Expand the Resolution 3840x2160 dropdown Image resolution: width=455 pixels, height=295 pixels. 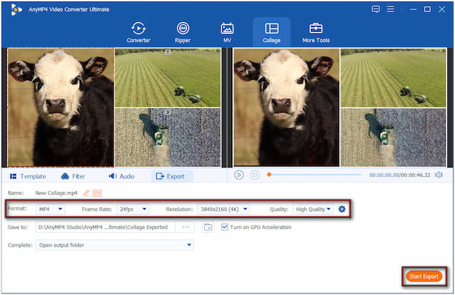tap(224, 209)
